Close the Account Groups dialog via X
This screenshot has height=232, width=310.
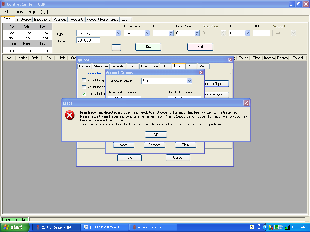(201, 73)
